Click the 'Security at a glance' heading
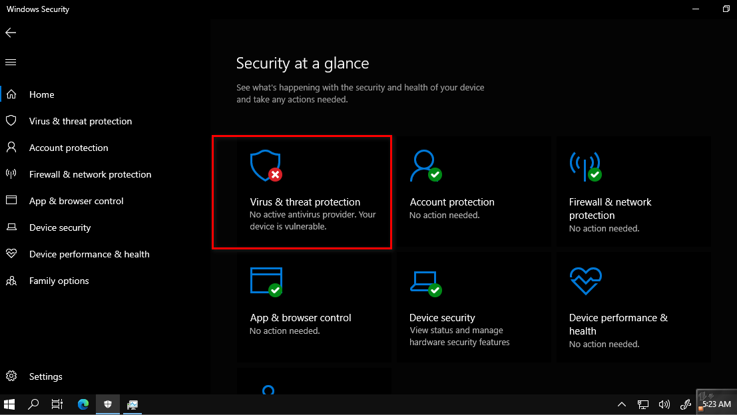Image resolution: width=737 pixels, height=415 pixels. point(302,63)
